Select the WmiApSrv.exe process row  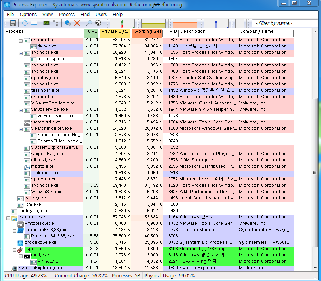[149, 192]
